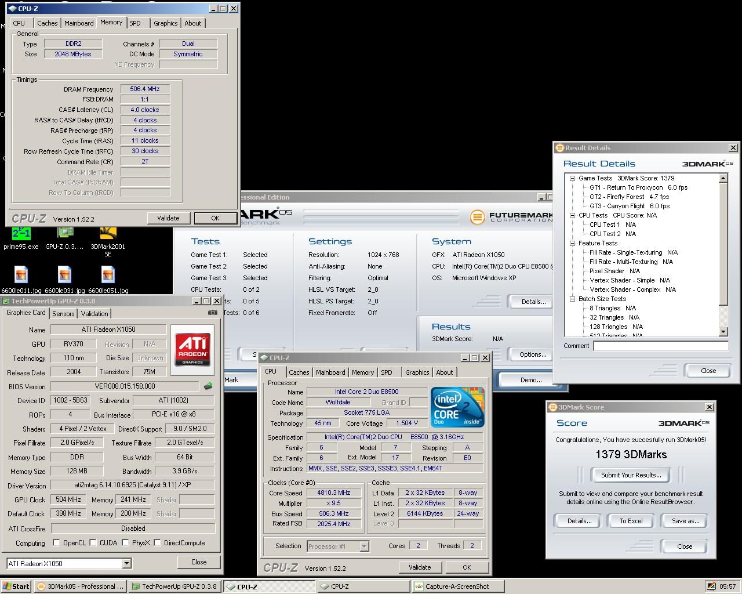Click the 3DMark05 logo in Score window
The width and height of the screenshot is (742, 594).
(684, 423)
